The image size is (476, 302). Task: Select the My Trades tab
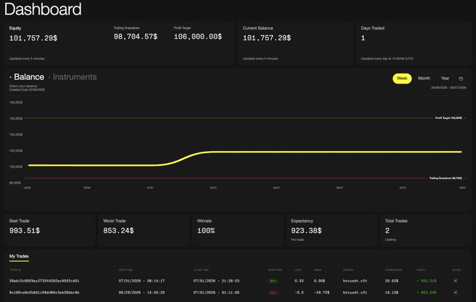point(19,257)
